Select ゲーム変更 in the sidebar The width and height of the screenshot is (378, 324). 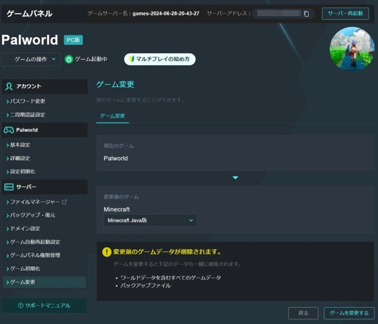click(45, 282)
